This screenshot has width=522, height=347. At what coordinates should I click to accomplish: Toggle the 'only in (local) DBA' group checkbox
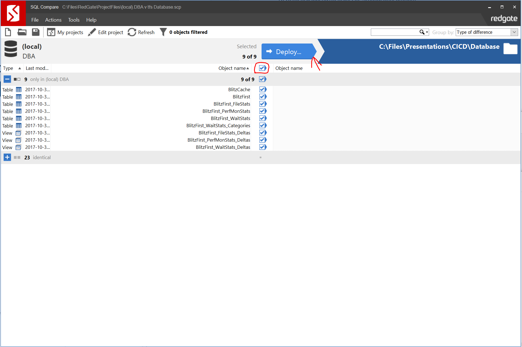coord(262,79)
